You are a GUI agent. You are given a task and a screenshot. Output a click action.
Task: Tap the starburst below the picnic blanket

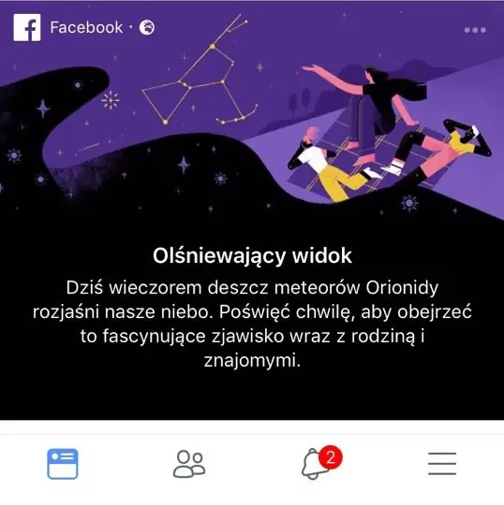pyautogui.click(x=409, y=203)
